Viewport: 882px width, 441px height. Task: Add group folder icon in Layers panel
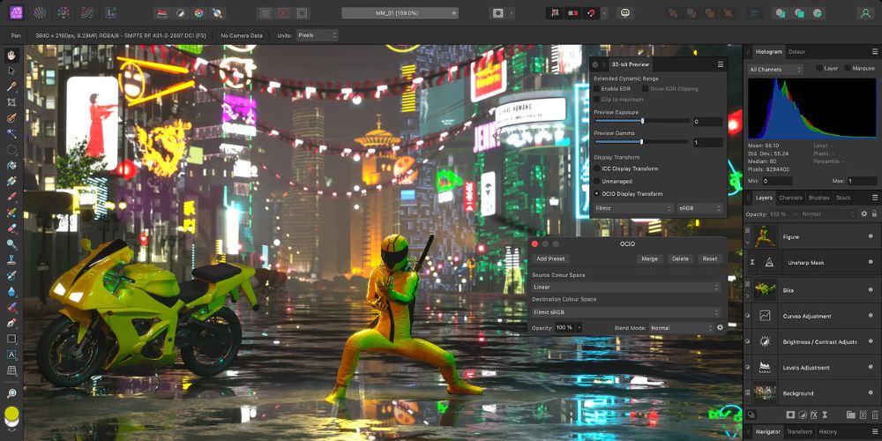coord(850,415)
